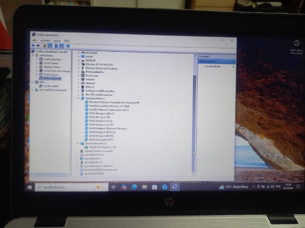Toggle the Show/Hide Console Tree toolbar icon
The width and height of the screenshot is (305, 228).
pos(50,46)
